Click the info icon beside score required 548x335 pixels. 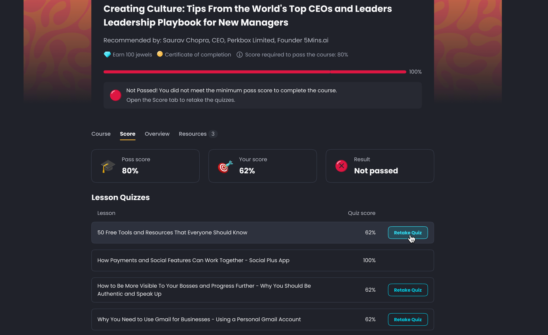click(239, 55)
